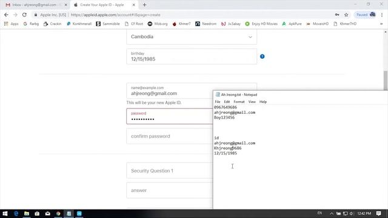Image resolution: width=388 pixels, height=218 pixels.
Task: Click the Khjreong9686 line in Notepad
Action: point(228,148)
